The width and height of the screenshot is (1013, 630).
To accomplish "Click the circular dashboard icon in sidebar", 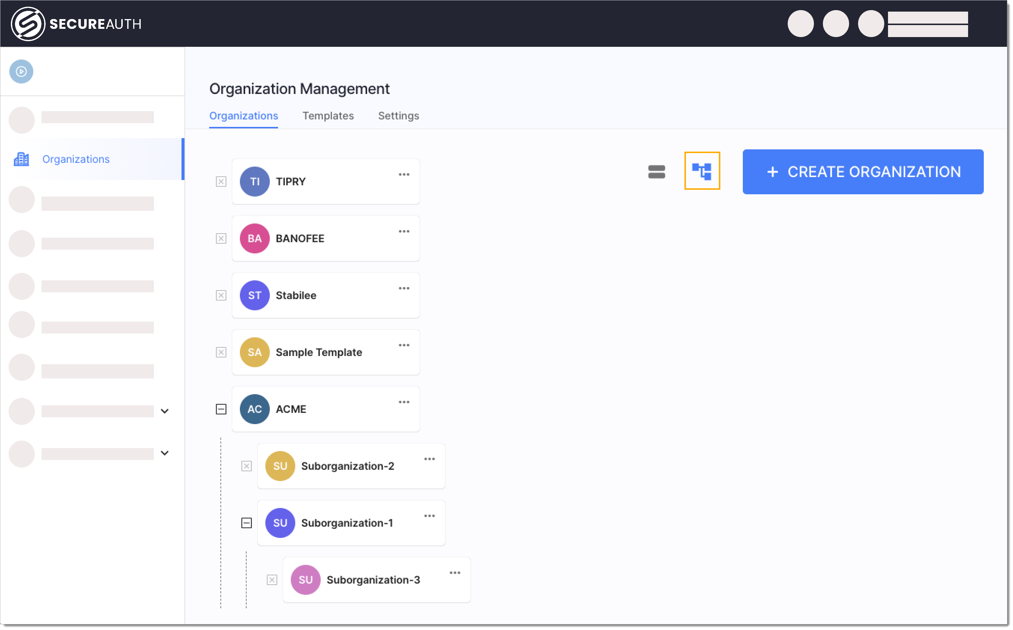I will pyautogui.click(x=22, y=71).
